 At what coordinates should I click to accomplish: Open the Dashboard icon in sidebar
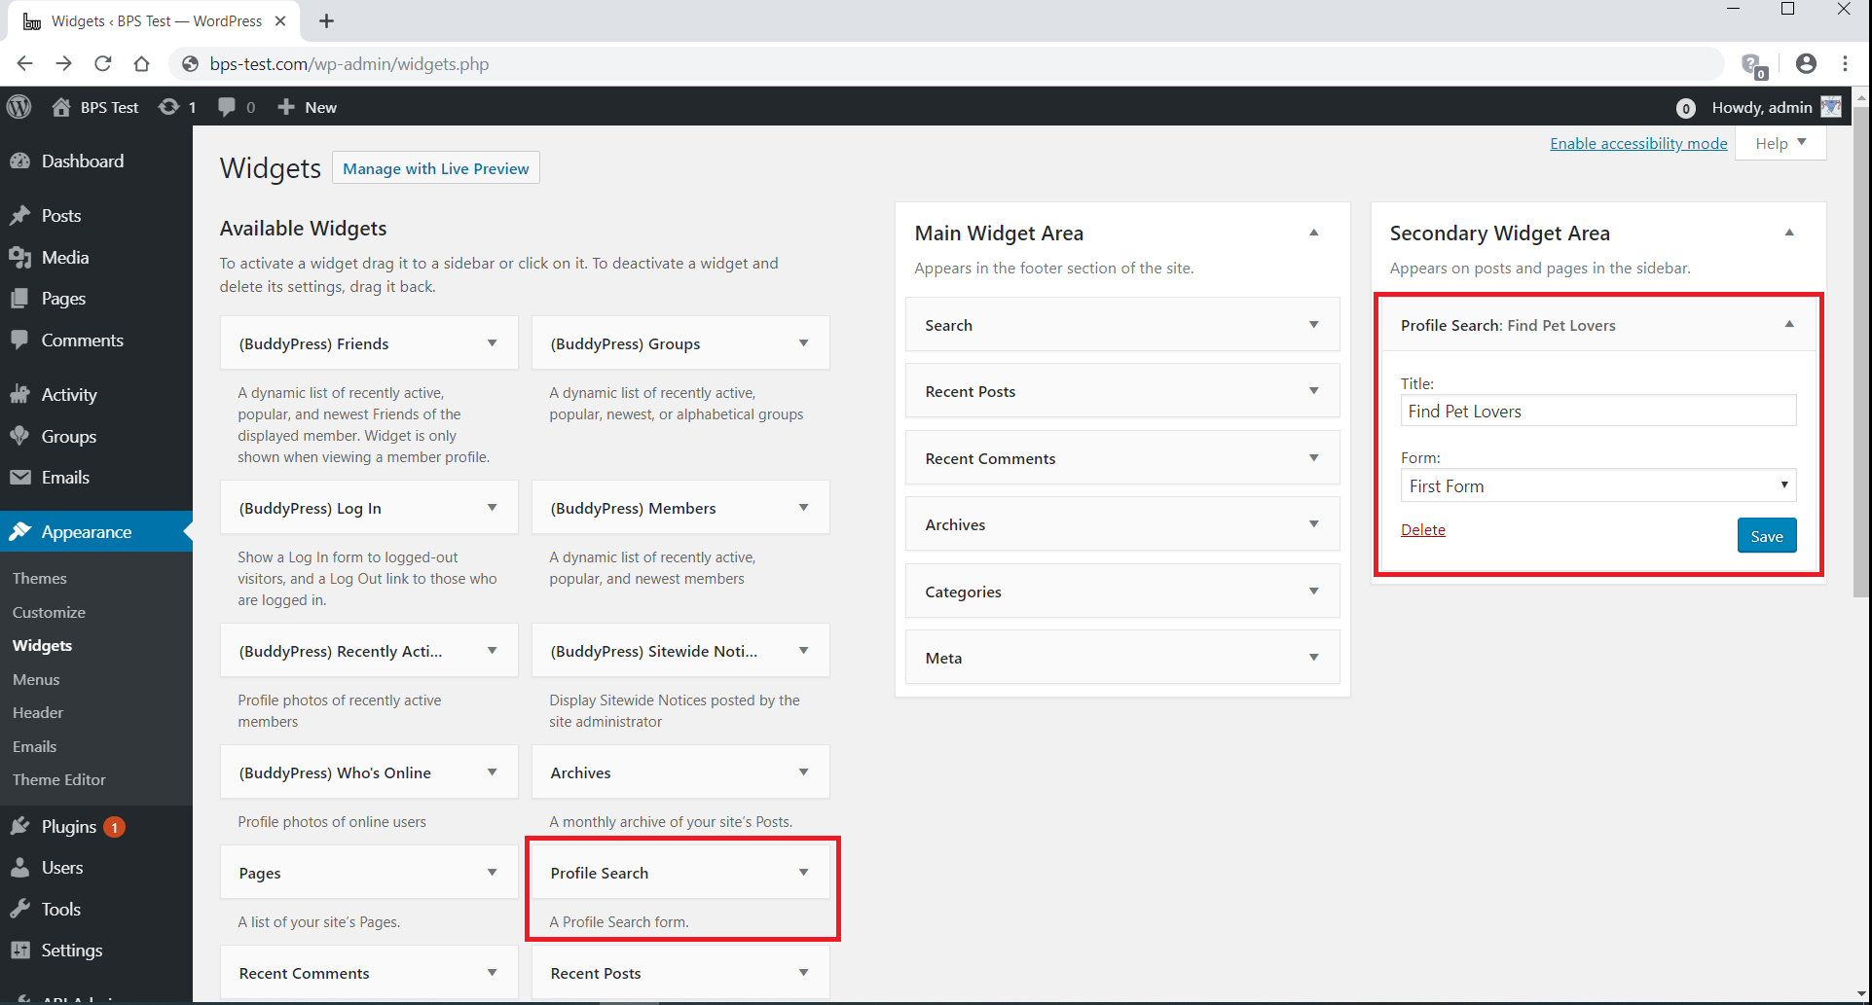click(21, 161)
